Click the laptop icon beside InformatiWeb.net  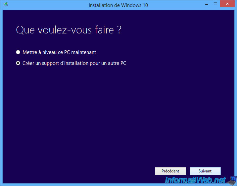[231, 180]
